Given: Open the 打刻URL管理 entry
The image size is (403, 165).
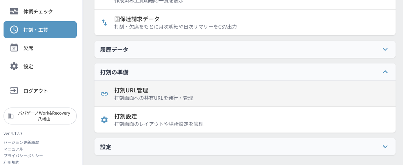Looking at the screenshot, I should coord(245,94).
